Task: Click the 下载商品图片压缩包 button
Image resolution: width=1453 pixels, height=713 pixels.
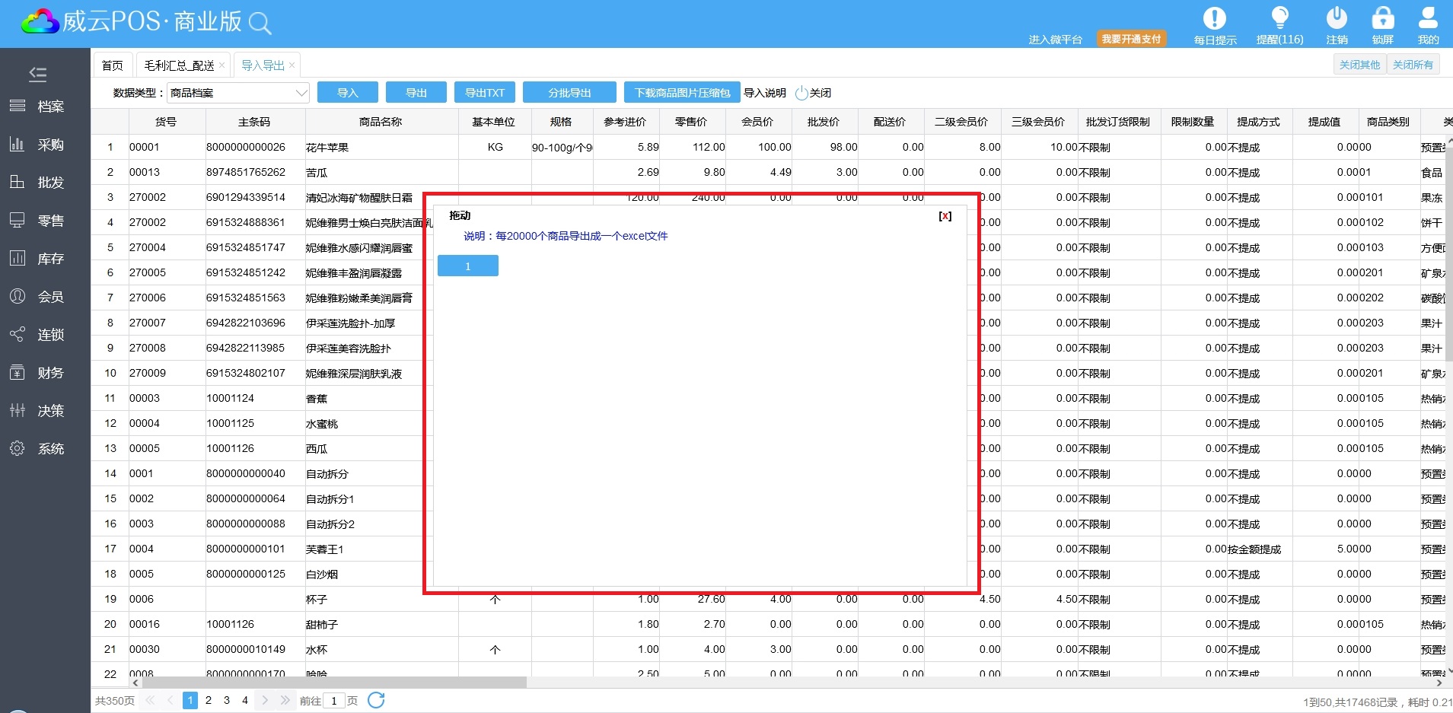Action: pyautogui.click(x=682, y=93)
